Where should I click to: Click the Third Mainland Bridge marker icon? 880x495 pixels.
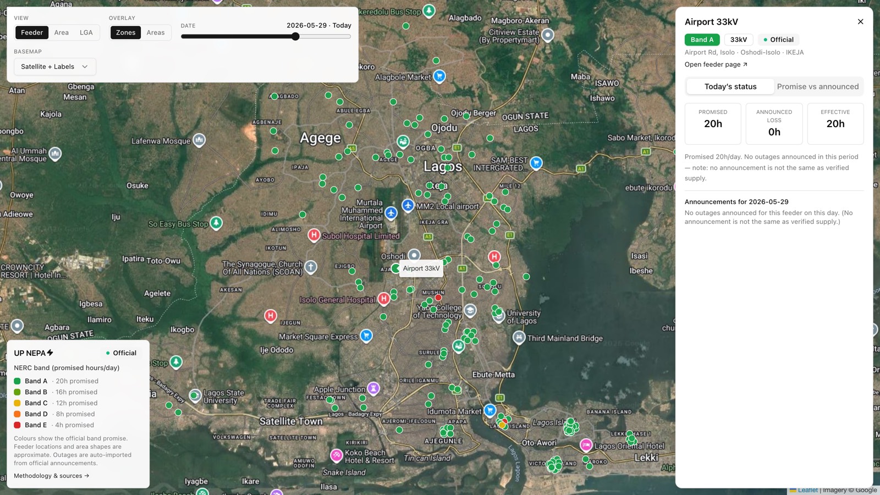click(x=519, y=337)
